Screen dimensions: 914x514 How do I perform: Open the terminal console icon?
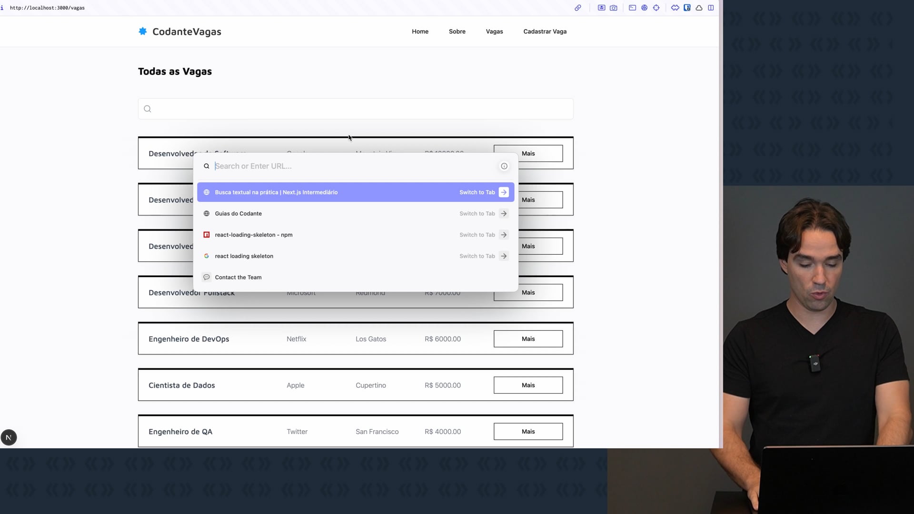pos(632,8)
